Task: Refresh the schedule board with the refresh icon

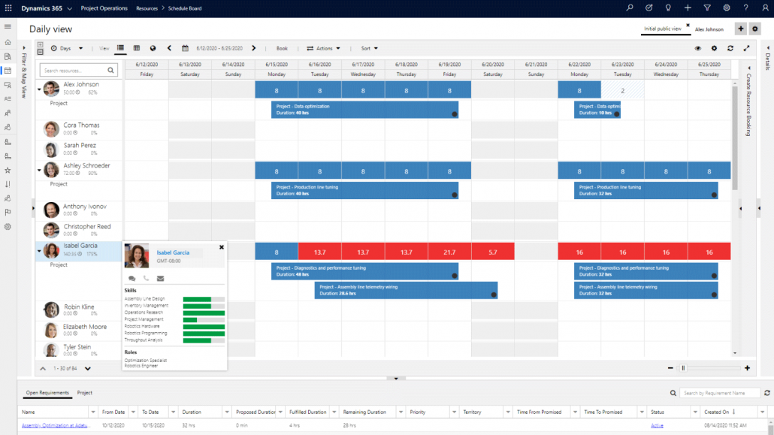Action: click(x=730, y=48)
